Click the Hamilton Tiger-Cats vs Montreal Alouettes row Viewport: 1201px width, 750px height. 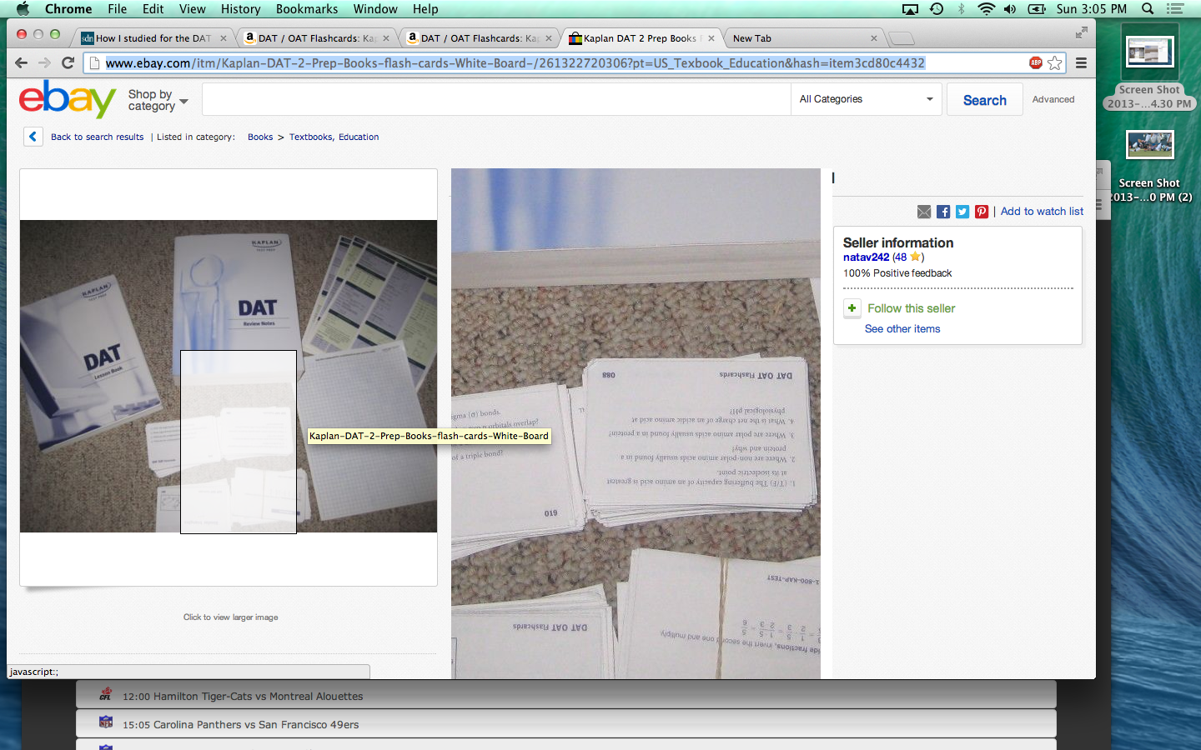pos(566,696)
